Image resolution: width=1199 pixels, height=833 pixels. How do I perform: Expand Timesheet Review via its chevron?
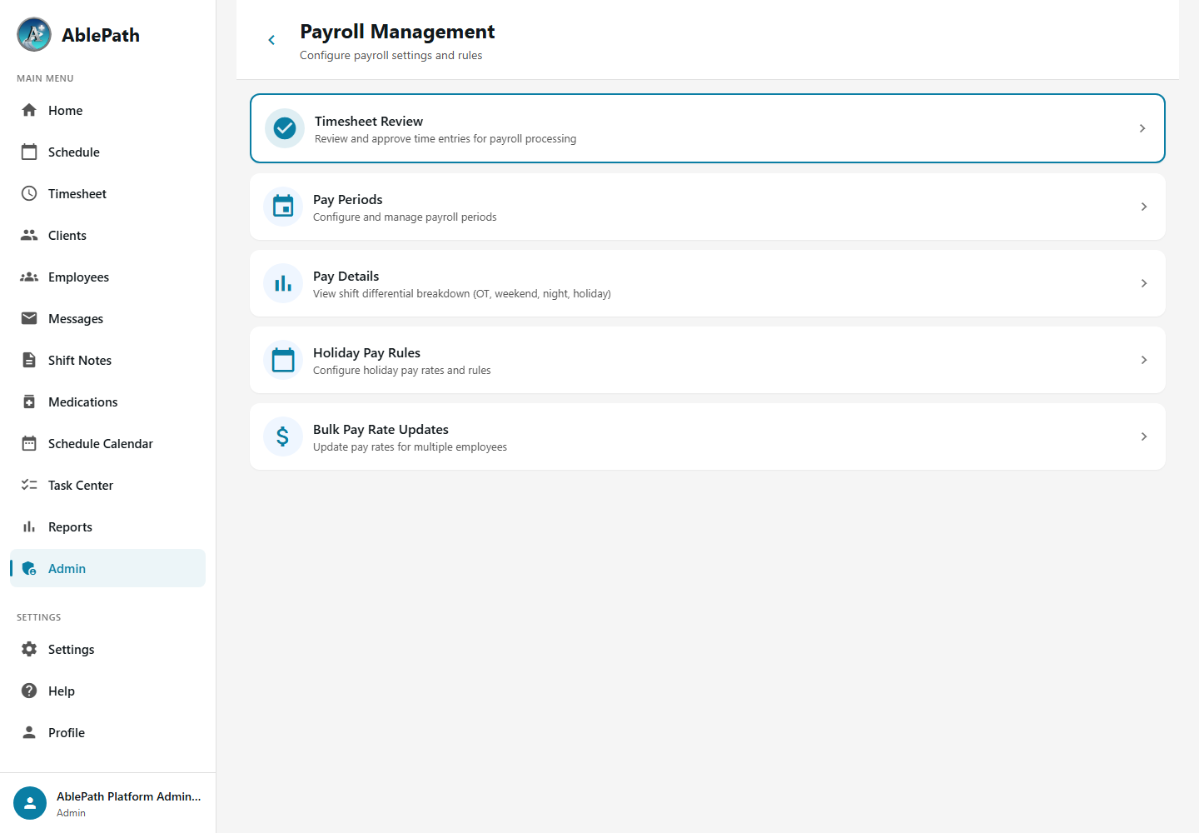(x=1142, y=128)
